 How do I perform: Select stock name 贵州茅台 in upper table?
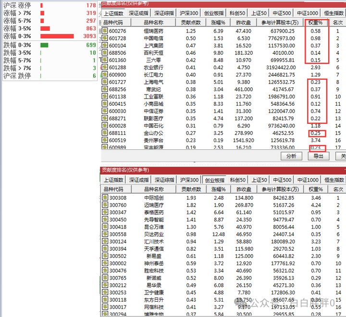tap(154, 140)
